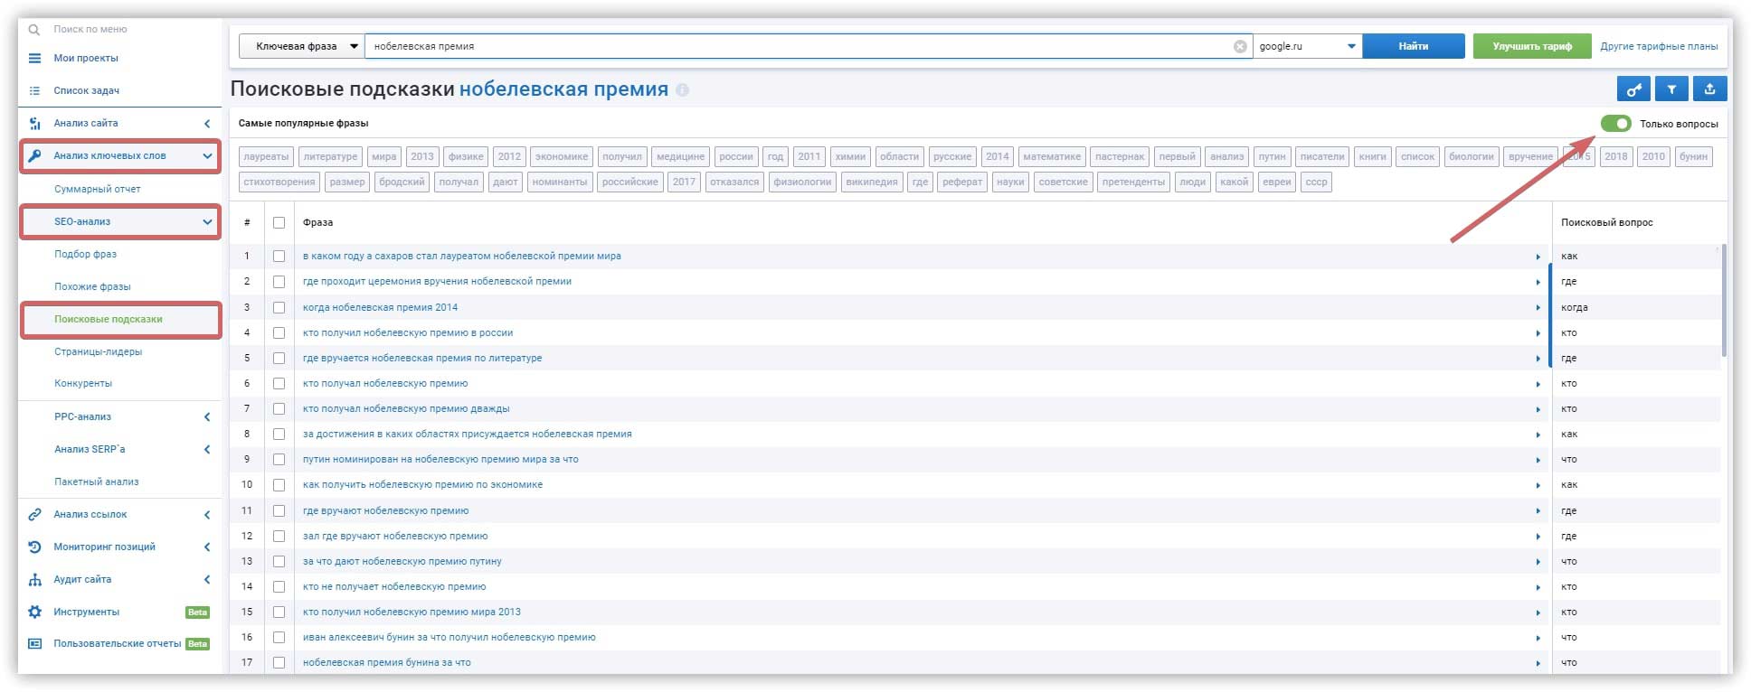Collapse the SEO-анализ chevron
The height and width of the screenshot is (692, 1751).
207,221
